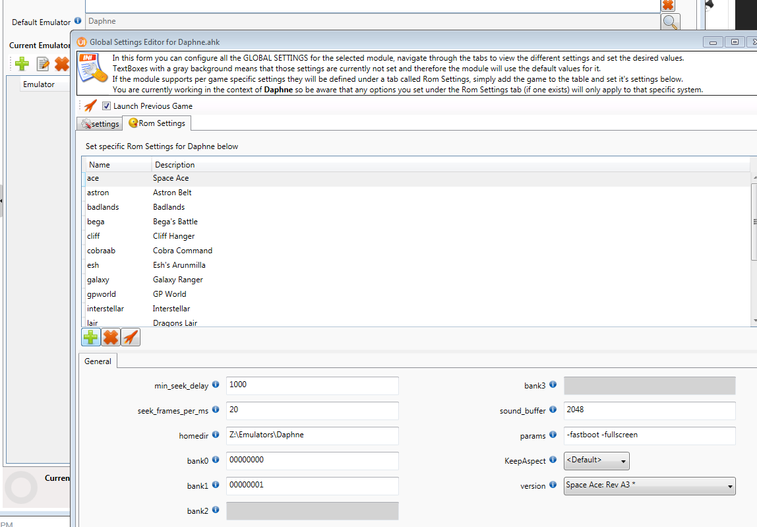Click the info icon next to seek_frames_per_ms
This screenshot has height=527, width=757.
tap(216, 410)
